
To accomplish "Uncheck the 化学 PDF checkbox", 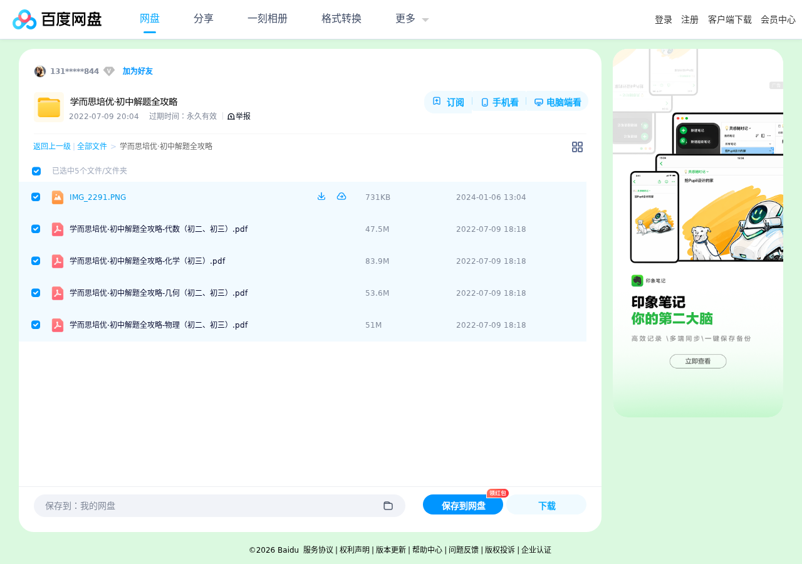I will 36,261.
